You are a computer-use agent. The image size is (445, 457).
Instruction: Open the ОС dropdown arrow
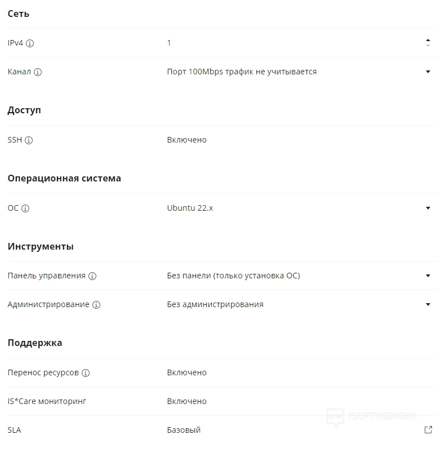coord(428,208)
